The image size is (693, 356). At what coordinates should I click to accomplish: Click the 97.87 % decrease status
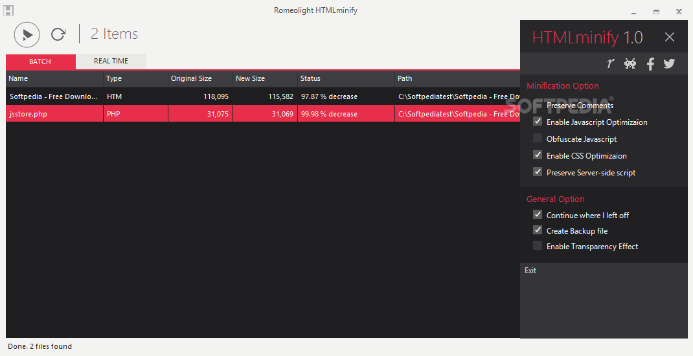329,96
